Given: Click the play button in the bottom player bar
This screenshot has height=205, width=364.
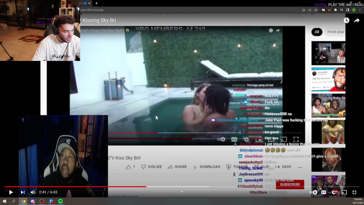Looking at the screenshot, I should click(x=11, y=192).
